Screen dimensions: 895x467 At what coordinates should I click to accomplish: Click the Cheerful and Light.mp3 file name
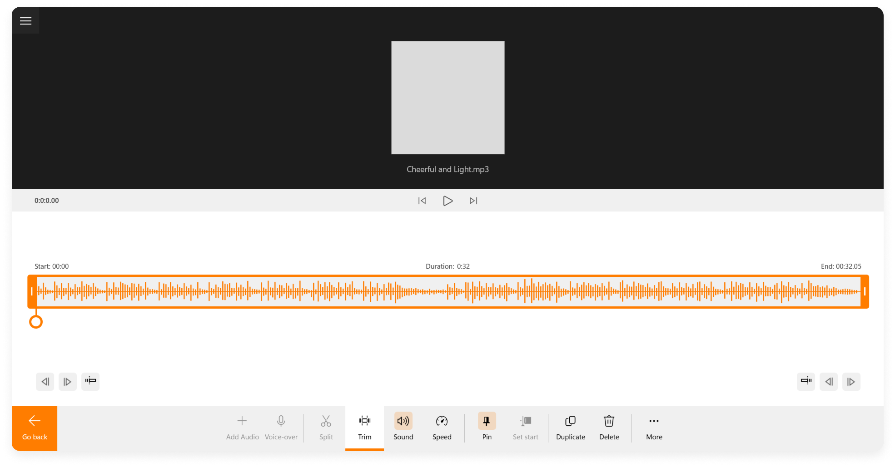447,169
